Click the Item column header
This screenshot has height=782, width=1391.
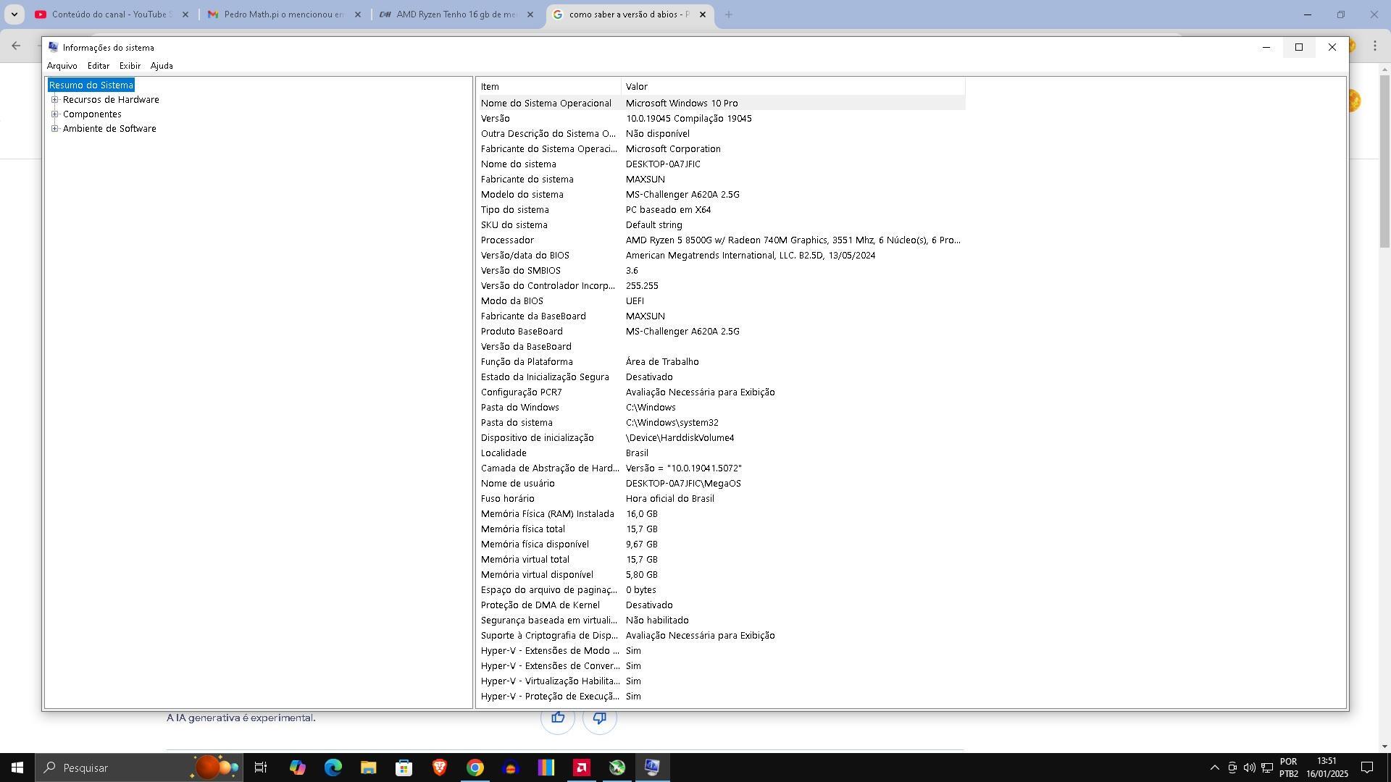(x=549, y=86)
